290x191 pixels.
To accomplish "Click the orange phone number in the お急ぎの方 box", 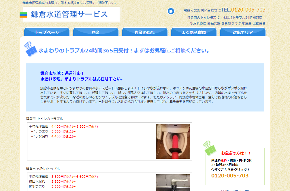I will pos(230,176).
